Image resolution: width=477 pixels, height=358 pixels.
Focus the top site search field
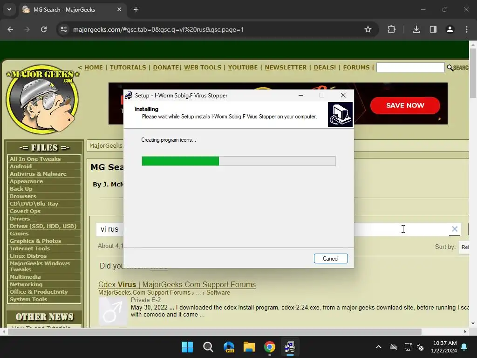point(410,67)
